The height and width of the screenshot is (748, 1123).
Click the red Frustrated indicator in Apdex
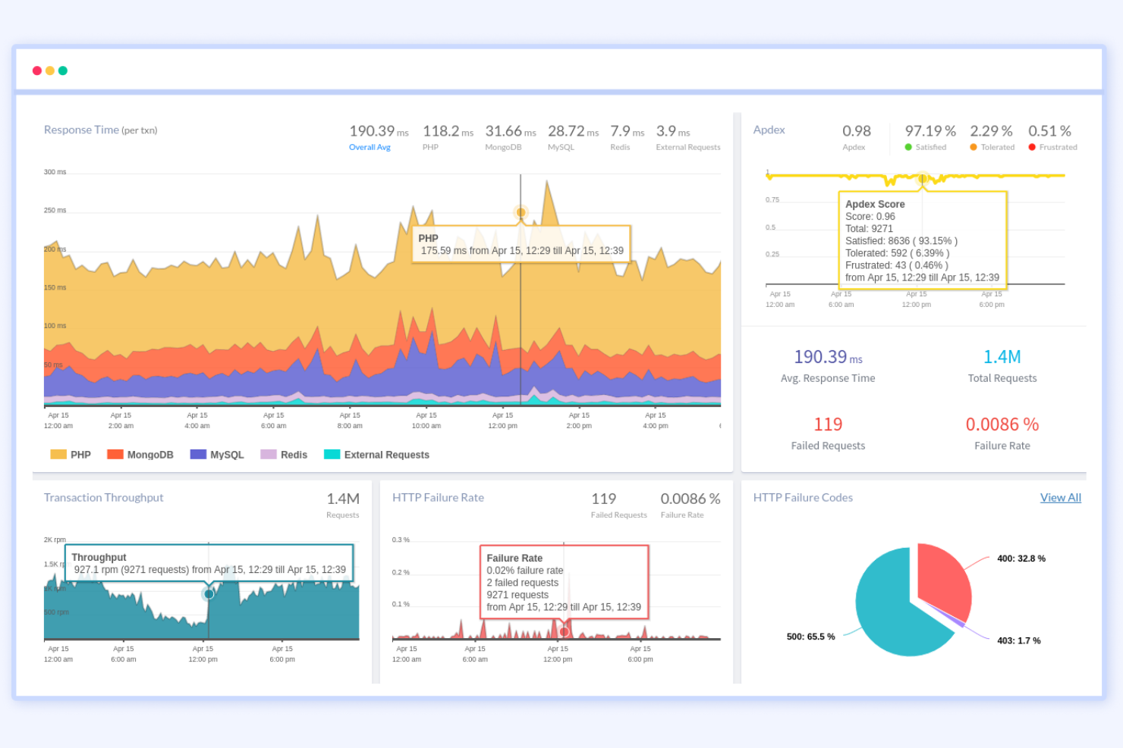tap(1031, 147)
